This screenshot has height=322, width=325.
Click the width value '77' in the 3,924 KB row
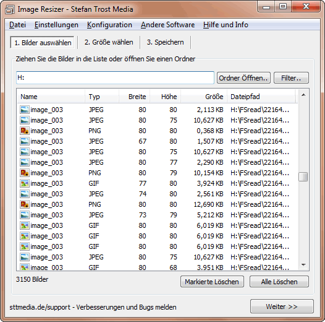142,183
